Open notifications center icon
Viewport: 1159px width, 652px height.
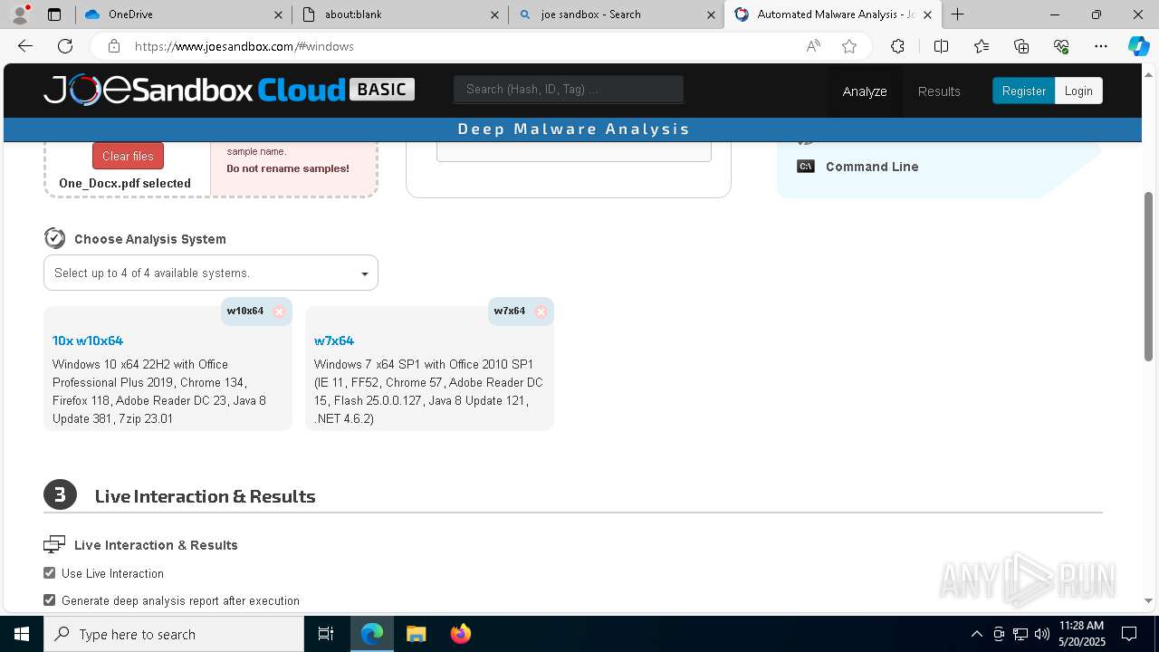click(x=1129, y=634)
